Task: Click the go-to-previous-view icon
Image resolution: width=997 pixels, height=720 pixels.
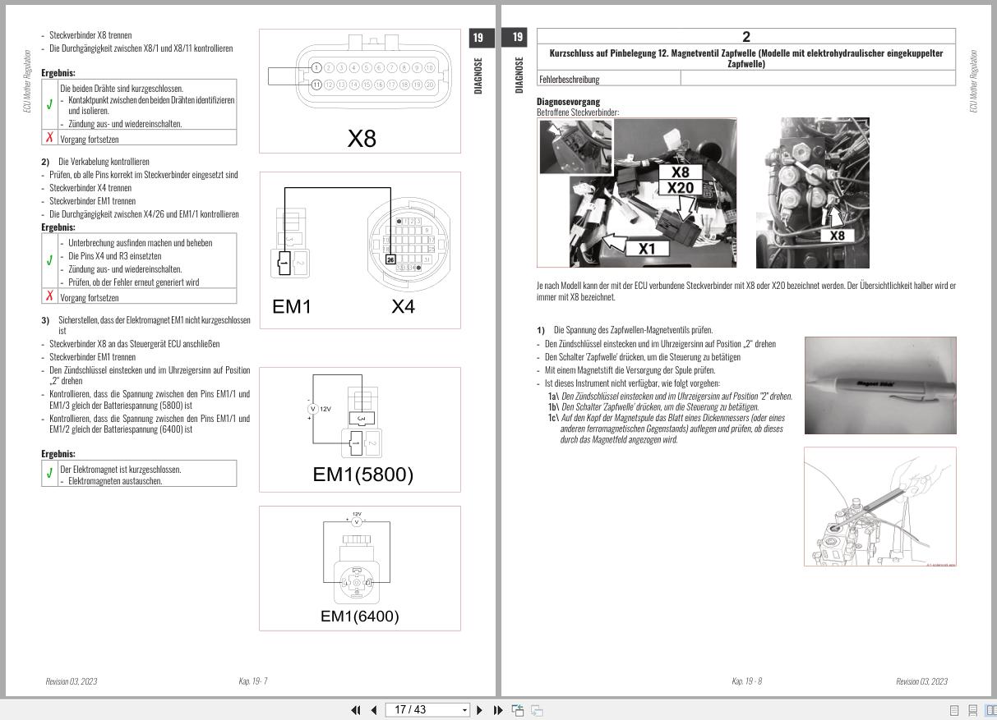Action: (518, 710)
